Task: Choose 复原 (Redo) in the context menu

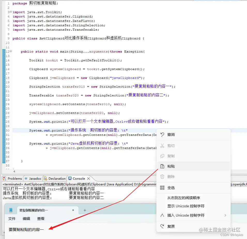Action: tap(194, 226)
